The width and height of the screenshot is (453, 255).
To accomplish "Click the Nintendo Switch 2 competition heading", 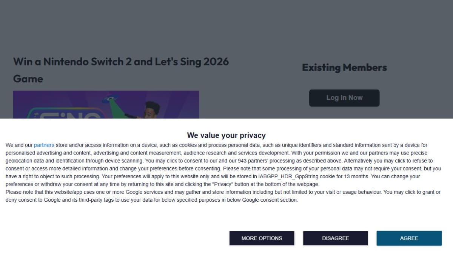I will click(121, 62).
